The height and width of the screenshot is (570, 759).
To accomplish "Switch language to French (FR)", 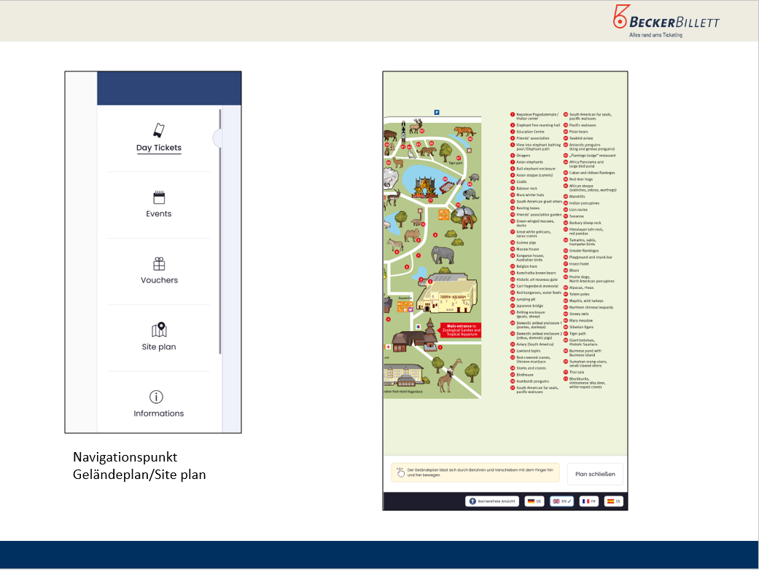I will (x=588, y=502).
